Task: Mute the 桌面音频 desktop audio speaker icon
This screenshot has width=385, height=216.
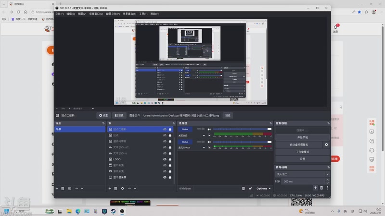Action: [209, 129]
